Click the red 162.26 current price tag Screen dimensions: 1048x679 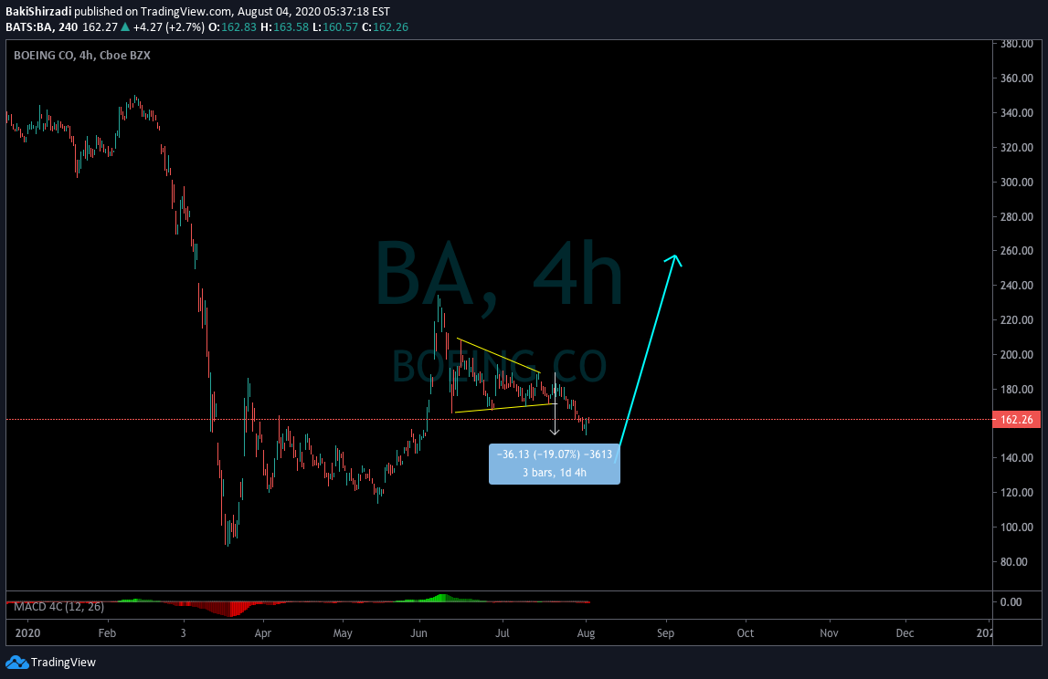point(1016,419)
